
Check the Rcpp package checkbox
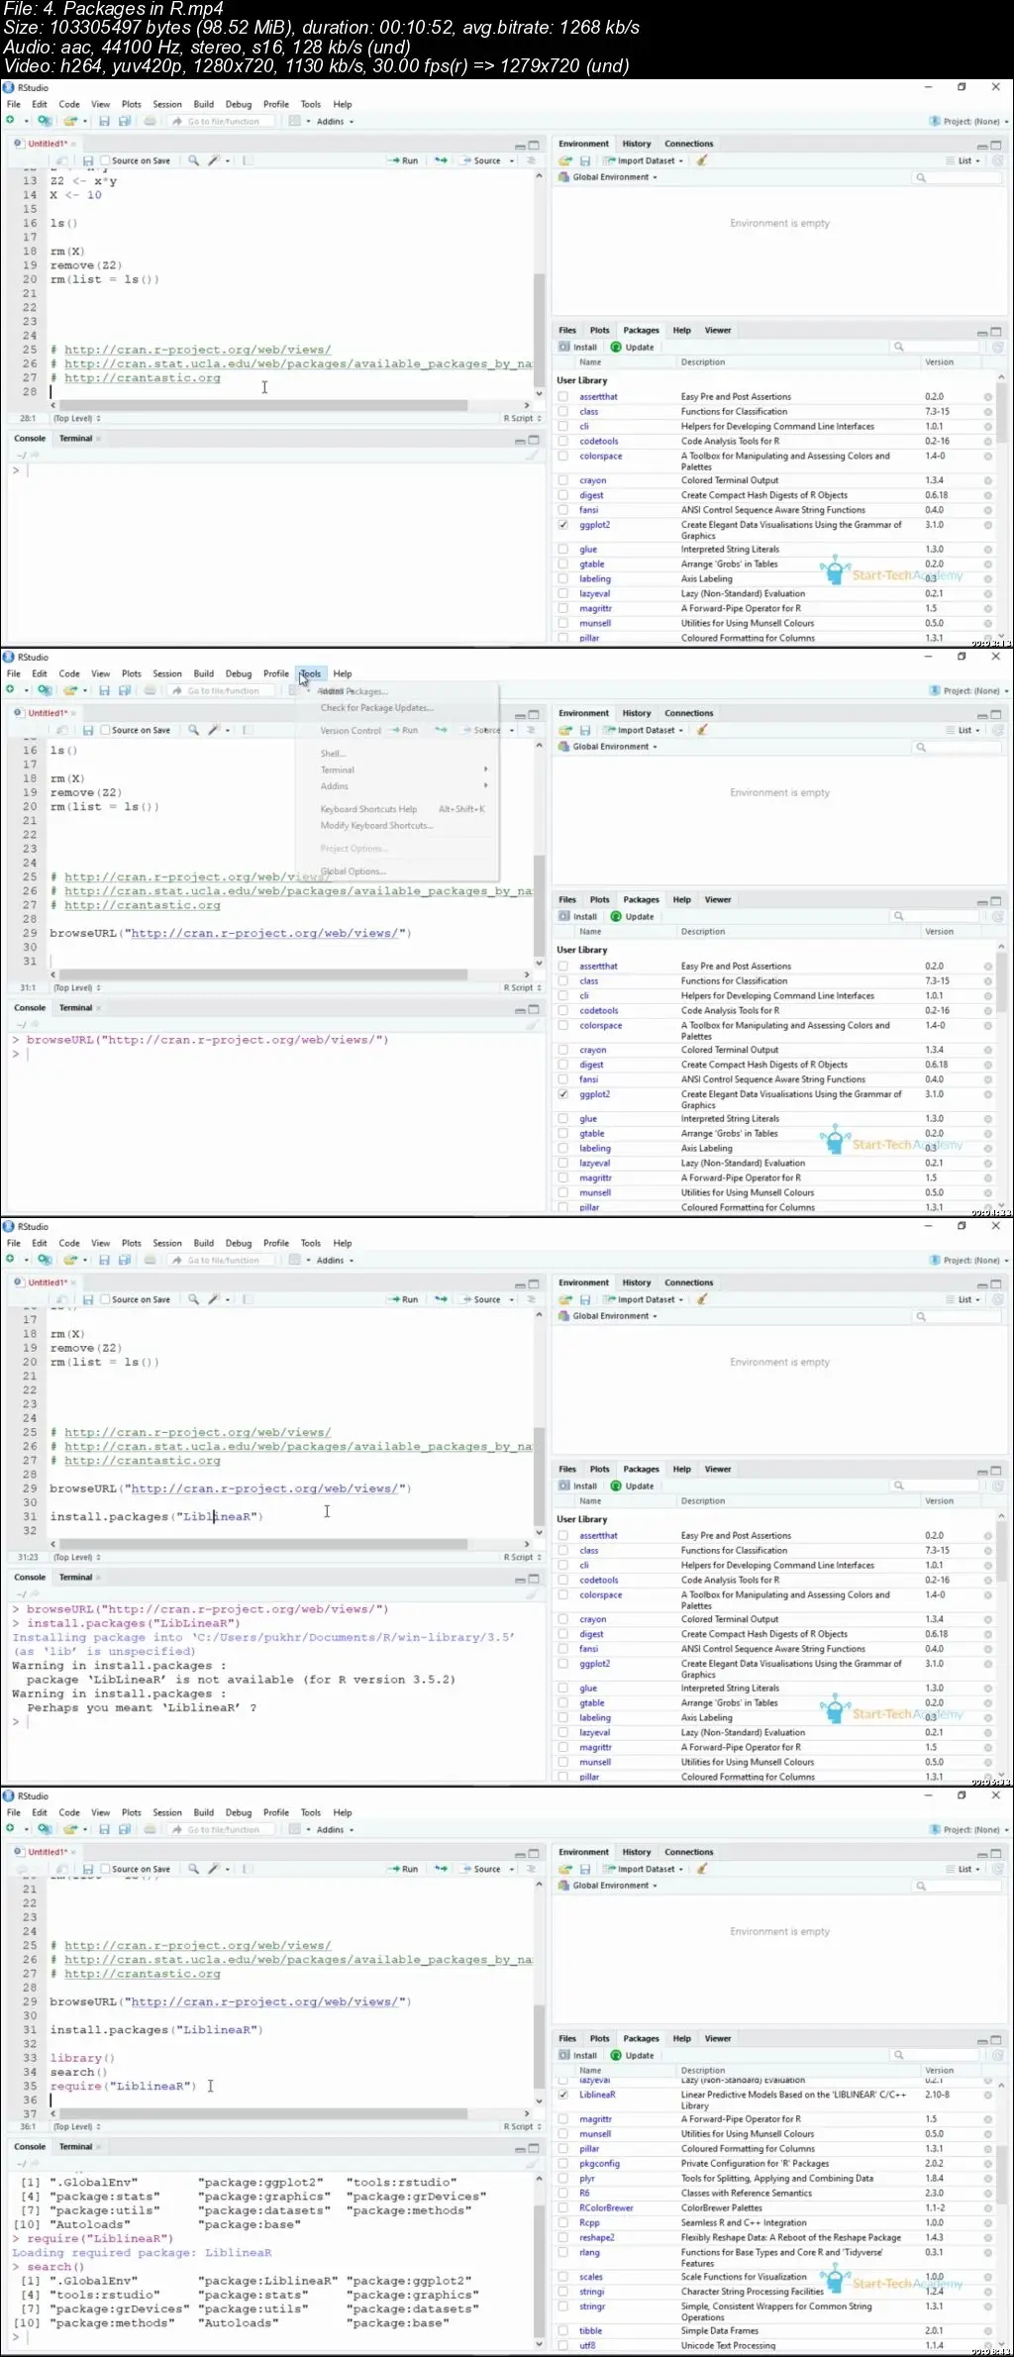[563, 2222]
